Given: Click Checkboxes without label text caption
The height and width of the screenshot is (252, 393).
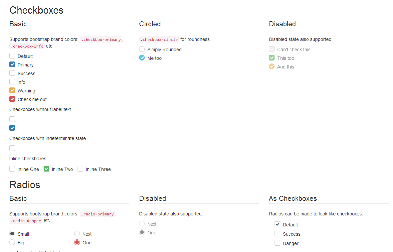Looking at the screenshot, I should 40,109.
